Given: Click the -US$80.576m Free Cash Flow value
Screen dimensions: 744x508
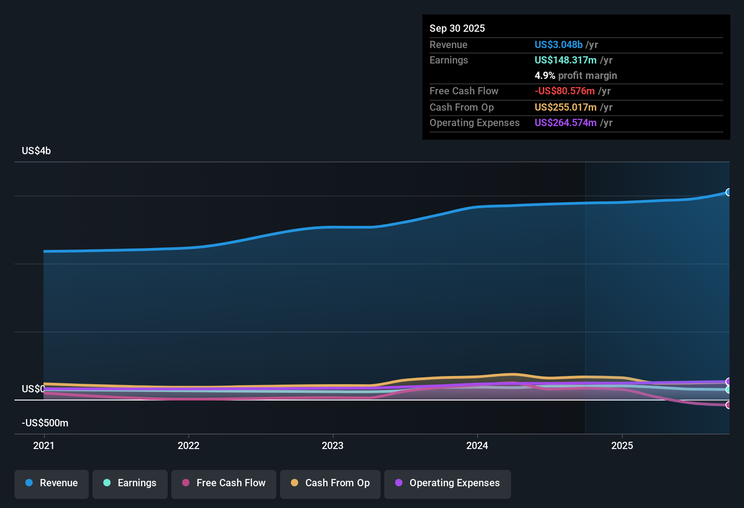Looking at the screenshot, I should tap(565, 91).
